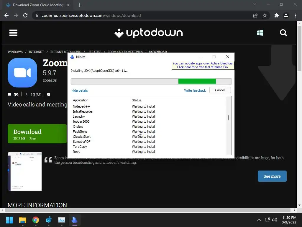This screenshot has height=227, width=302.
Task: Open the volume control in tray
Action: (275, 220)
